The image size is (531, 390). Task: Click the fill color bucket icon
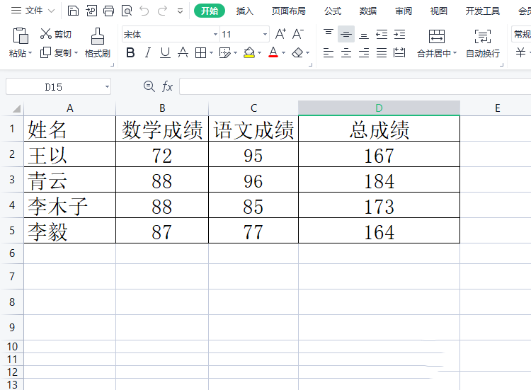pyautogui.click(x=249, y=52)
